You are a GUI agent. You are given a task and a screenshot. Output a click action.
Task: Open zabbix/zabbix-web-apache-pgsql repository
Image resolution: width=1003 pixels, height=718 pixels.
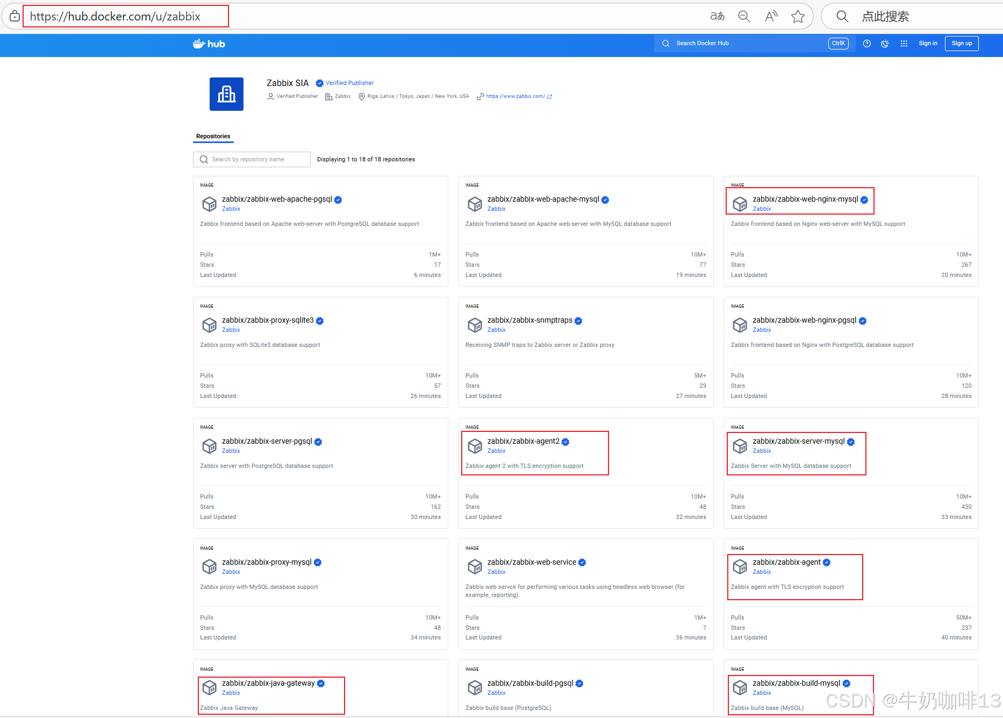point(277,199)
